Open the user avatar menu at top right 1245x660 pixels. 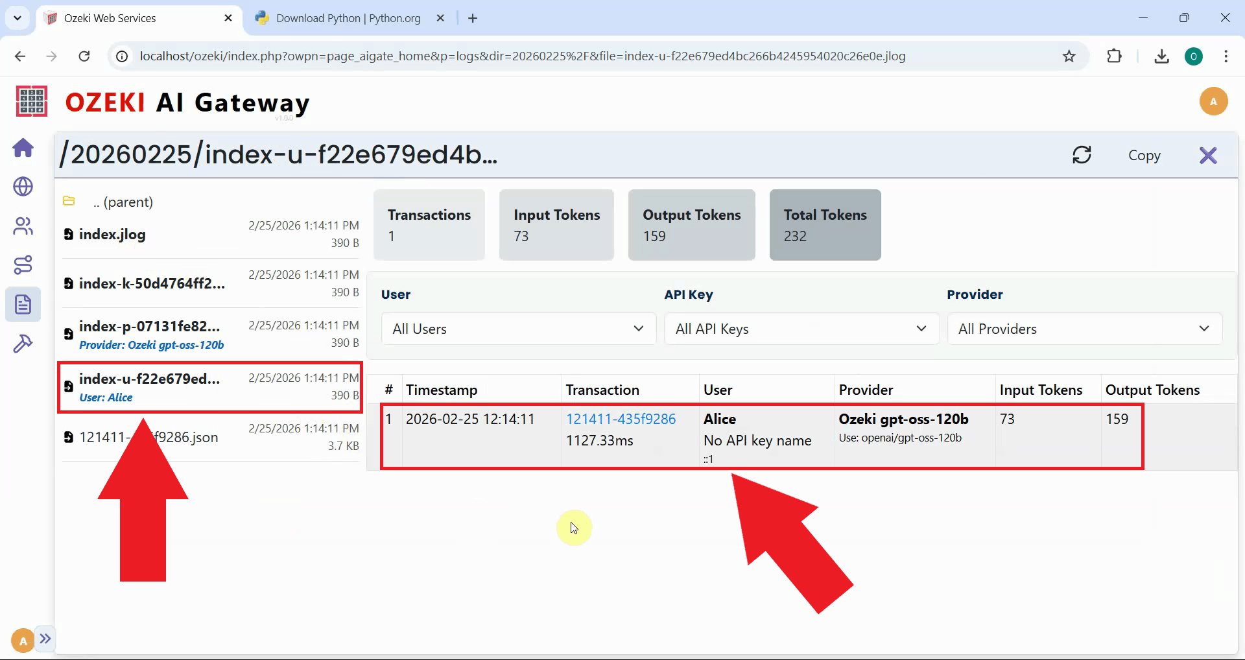[x=1214, y=101]
